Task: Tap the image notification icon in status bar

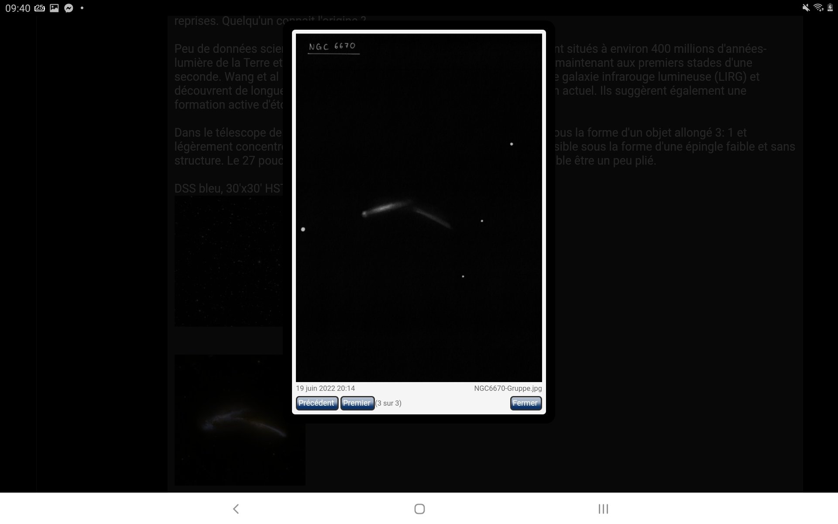Action: (54, 8)
